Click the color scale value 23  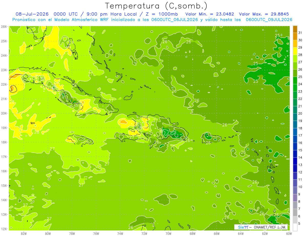pos(300,92)
